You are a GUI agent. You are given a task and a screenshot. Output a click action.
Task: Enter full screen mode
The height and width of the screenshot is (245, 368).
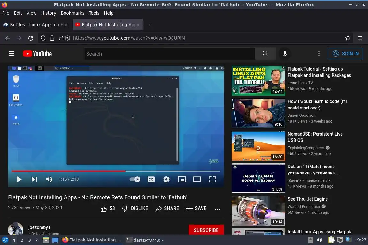point(212,179)
